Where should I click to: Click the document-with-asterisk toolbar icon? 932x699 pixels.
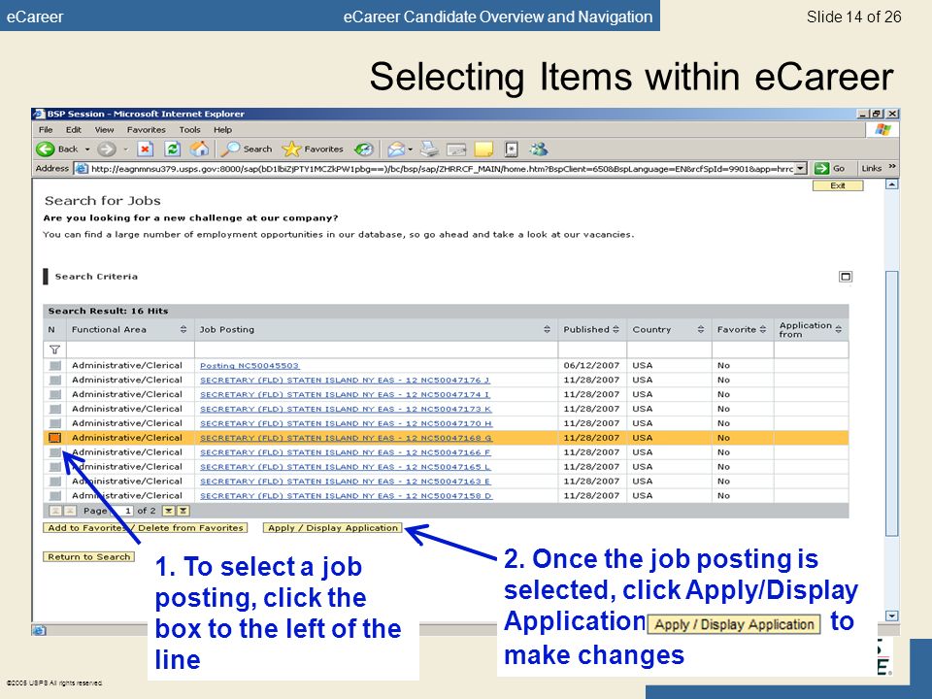pyautogui.click(x=512, y=150)
